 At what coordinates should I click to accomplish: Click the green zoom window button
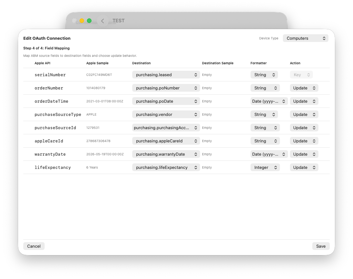pos(89,21)
